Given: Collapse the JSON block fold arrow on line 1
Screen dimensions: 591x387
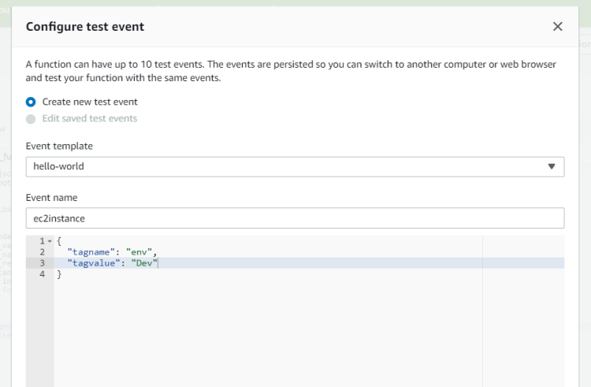Looking at the screenshot, I should pyautogui.click(x=50, y=241).
